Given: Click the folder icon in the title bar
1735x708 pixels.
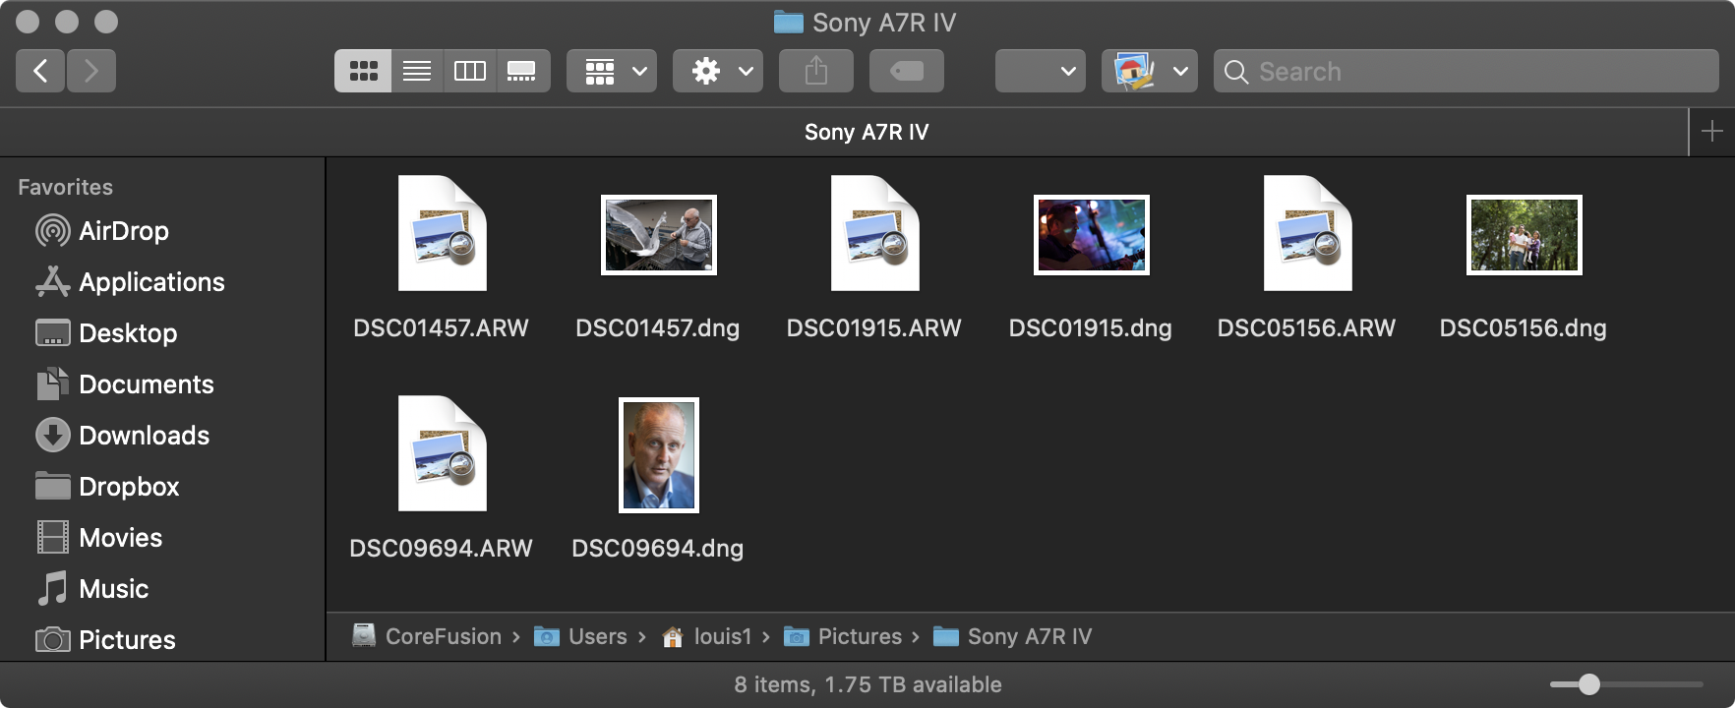Looking at the screenshot, I should click(789, 22).
